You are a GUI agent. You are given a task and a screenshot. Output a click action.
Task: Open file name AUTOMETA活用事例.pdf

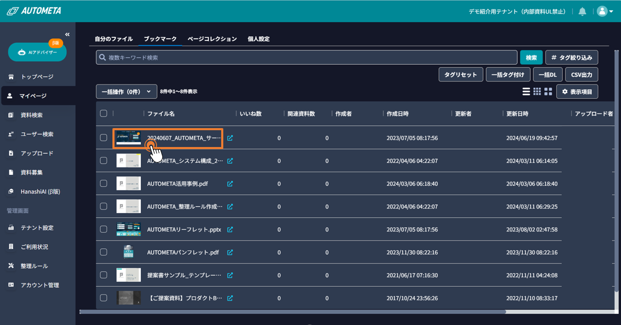click(178, 184)
